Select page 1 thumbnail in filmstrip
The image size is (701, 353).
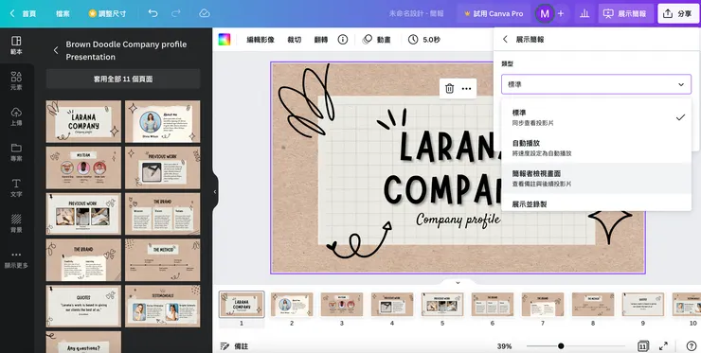(242, 305)
